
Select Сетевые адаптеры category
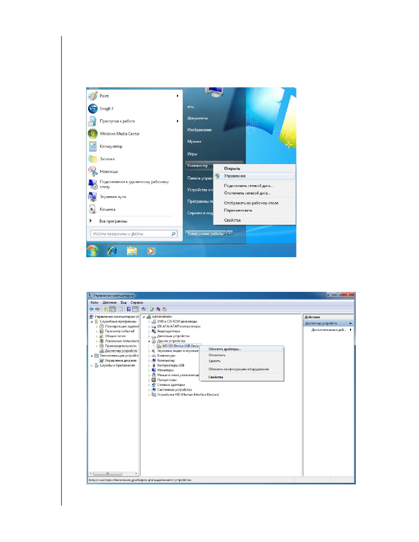pyautogui.click(x=171, y=385)
